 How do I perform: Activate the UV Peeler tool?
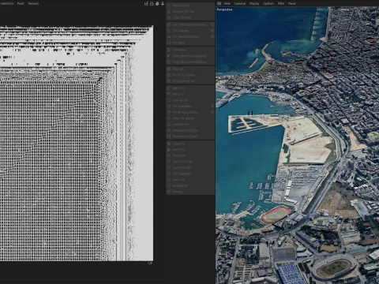click(190, 50)
